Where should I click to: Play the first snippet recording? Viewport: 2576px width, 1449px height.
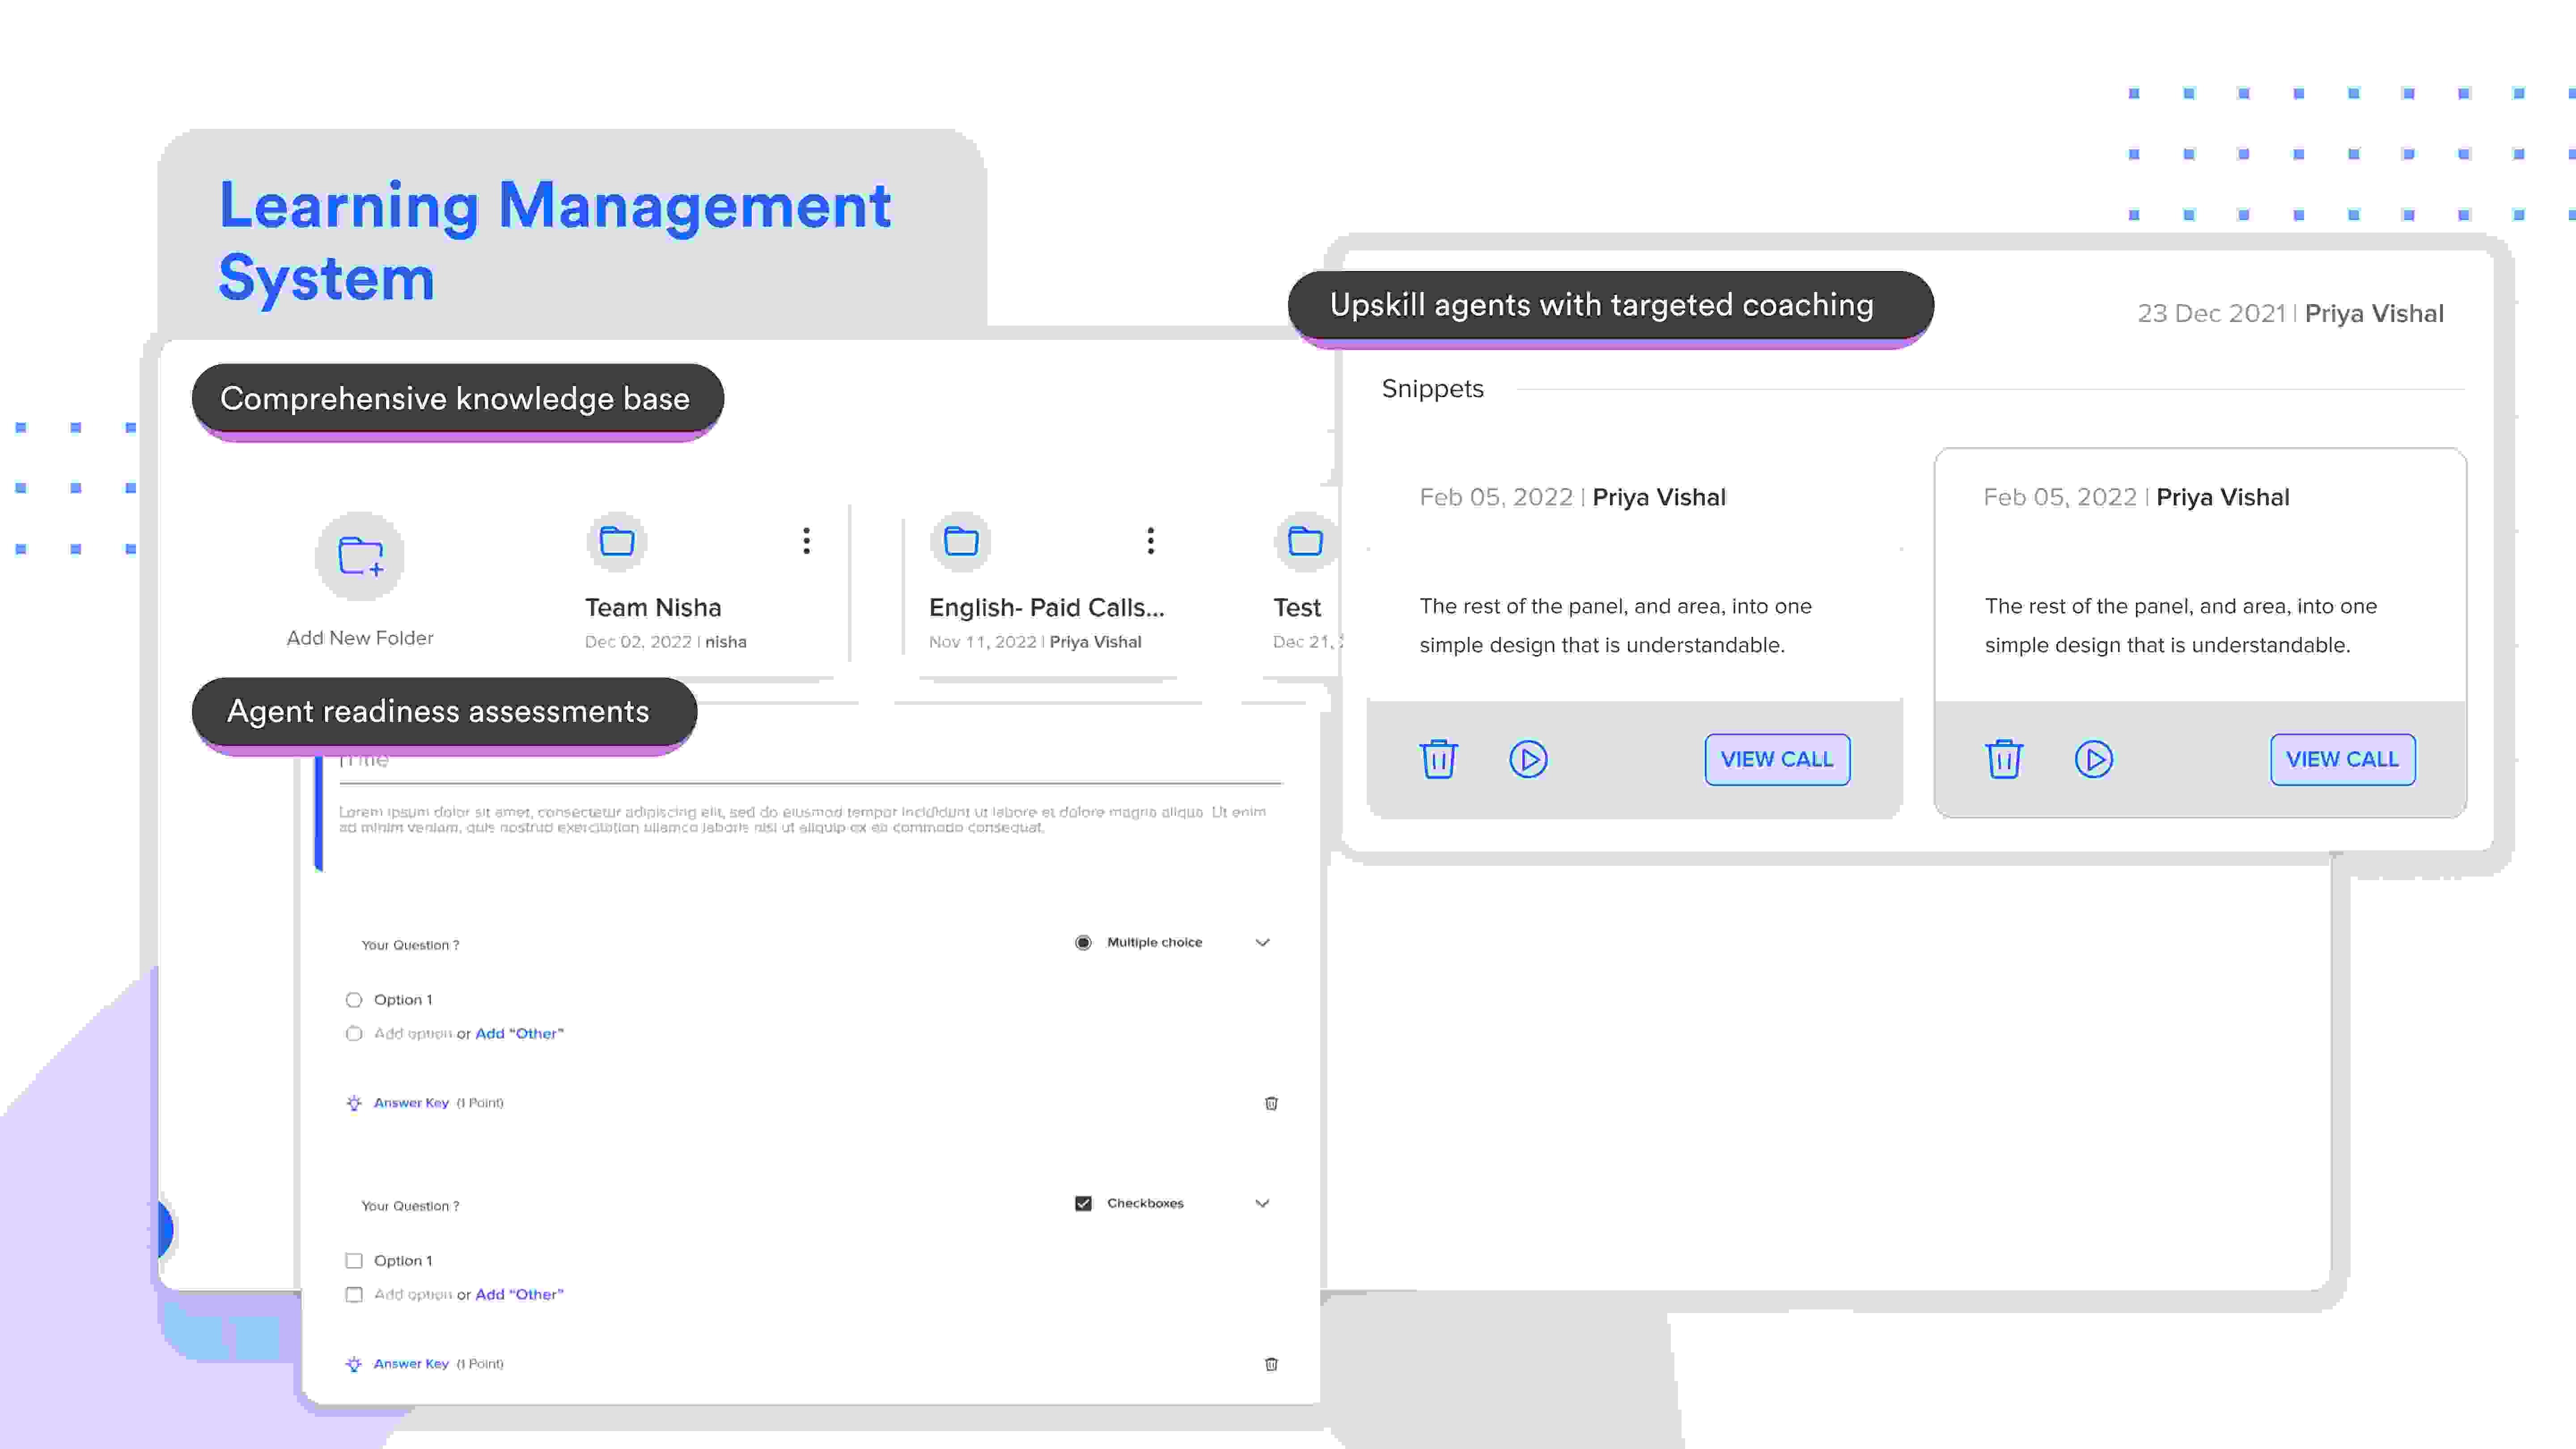click(x=1529, y=759)
